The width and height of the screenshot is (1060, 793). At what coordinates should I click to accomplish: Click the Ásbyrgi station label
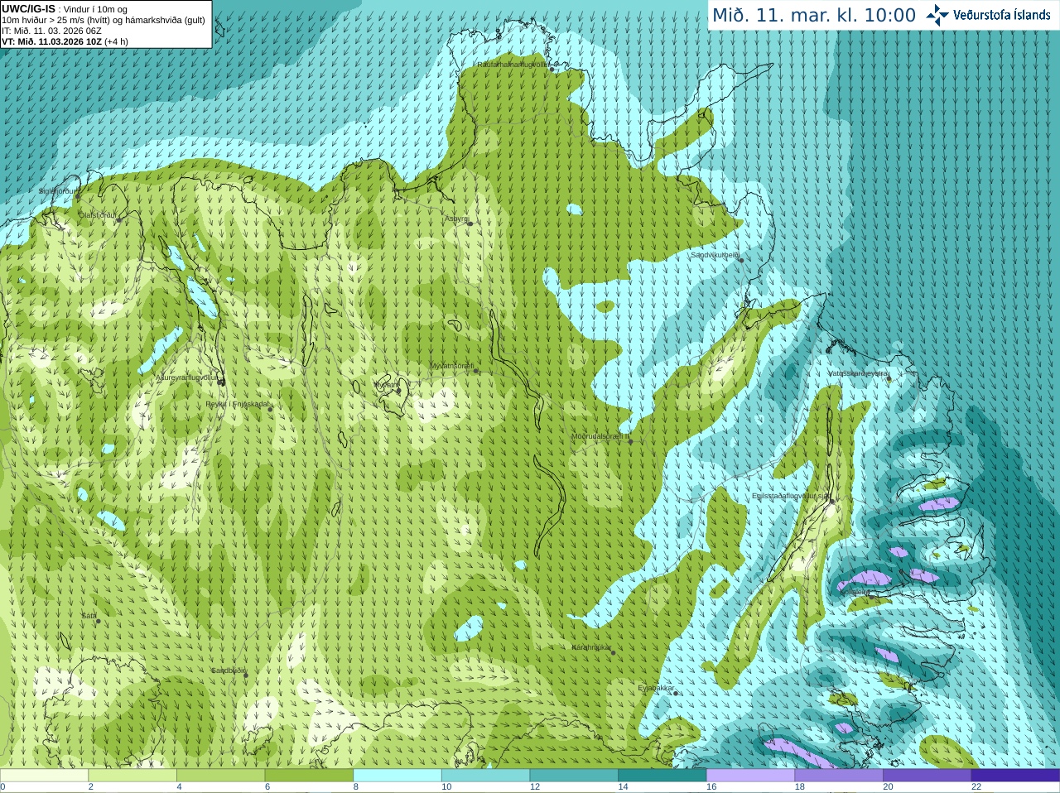click(x=457, y=219)
